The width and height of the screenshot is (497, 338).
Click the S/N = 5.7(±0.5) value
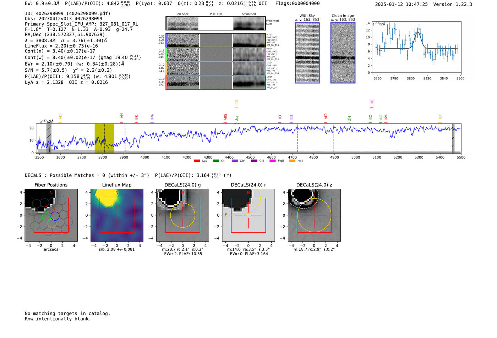pos(46,70)
